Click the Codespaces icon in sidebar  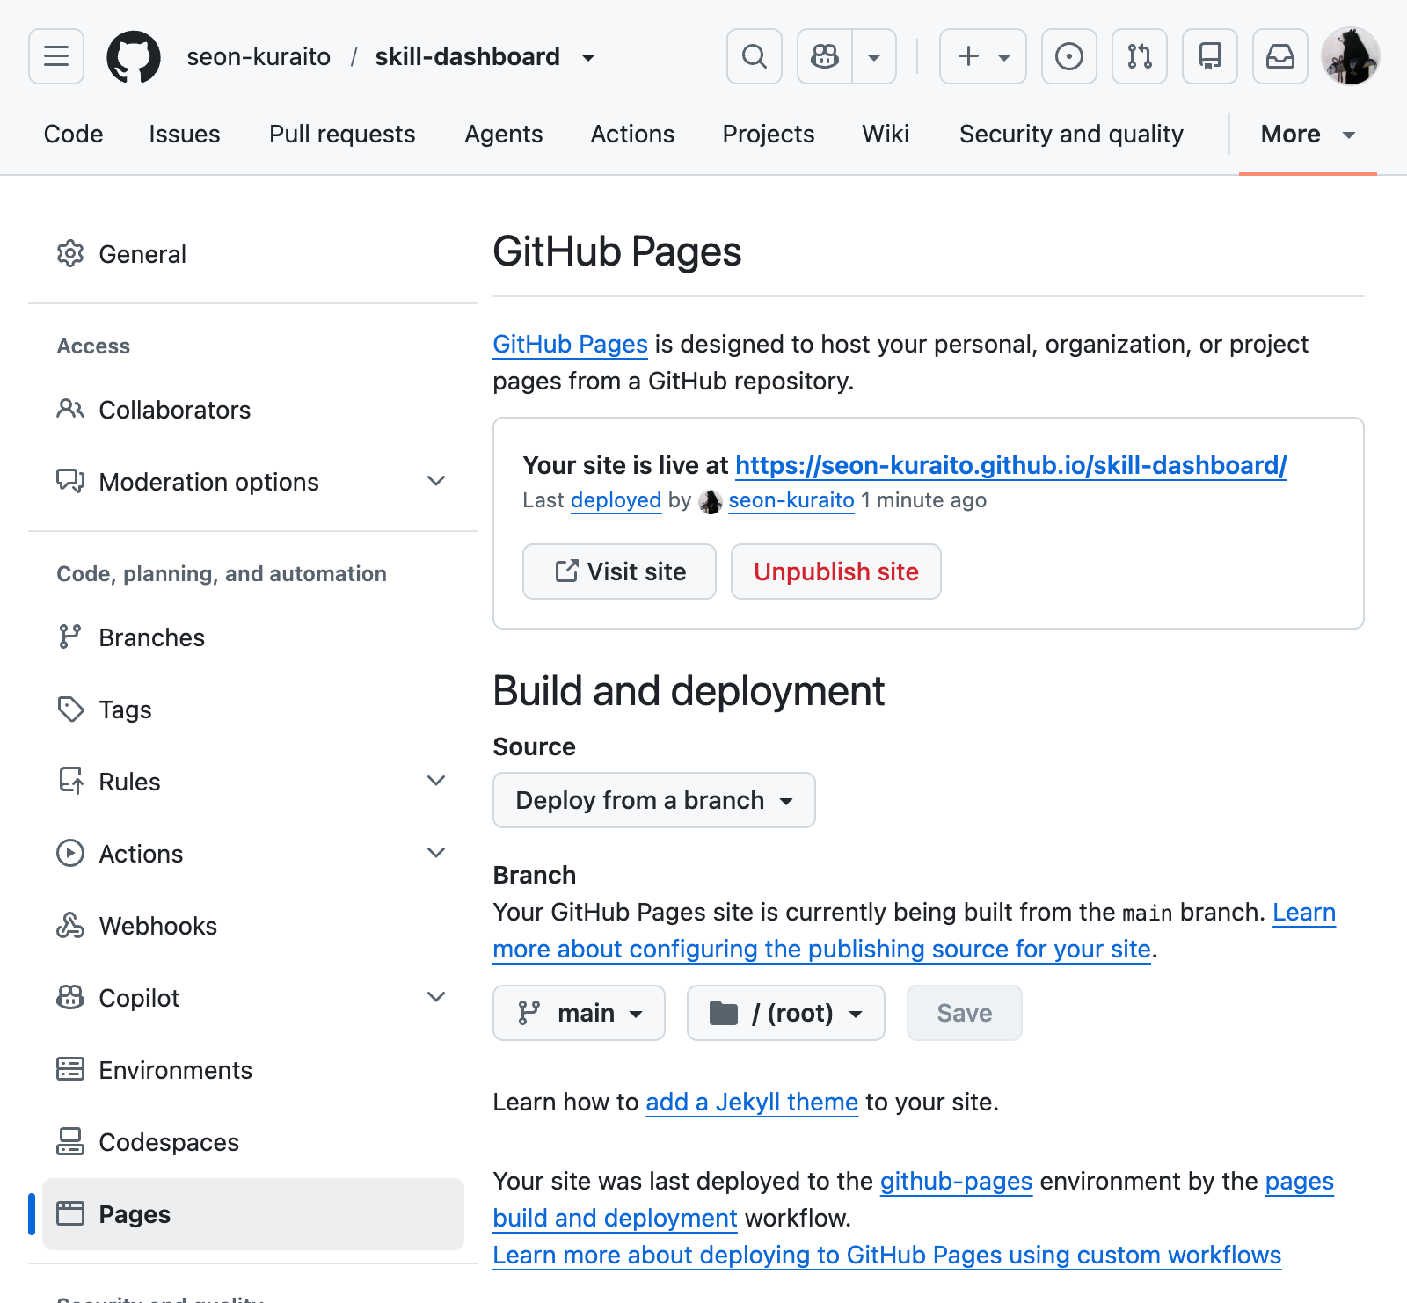tap(70, 1142)
